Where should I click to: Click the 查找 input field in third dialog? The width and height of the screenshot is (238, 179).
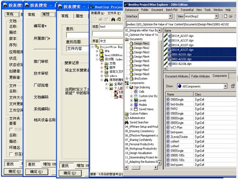[78, 35]
